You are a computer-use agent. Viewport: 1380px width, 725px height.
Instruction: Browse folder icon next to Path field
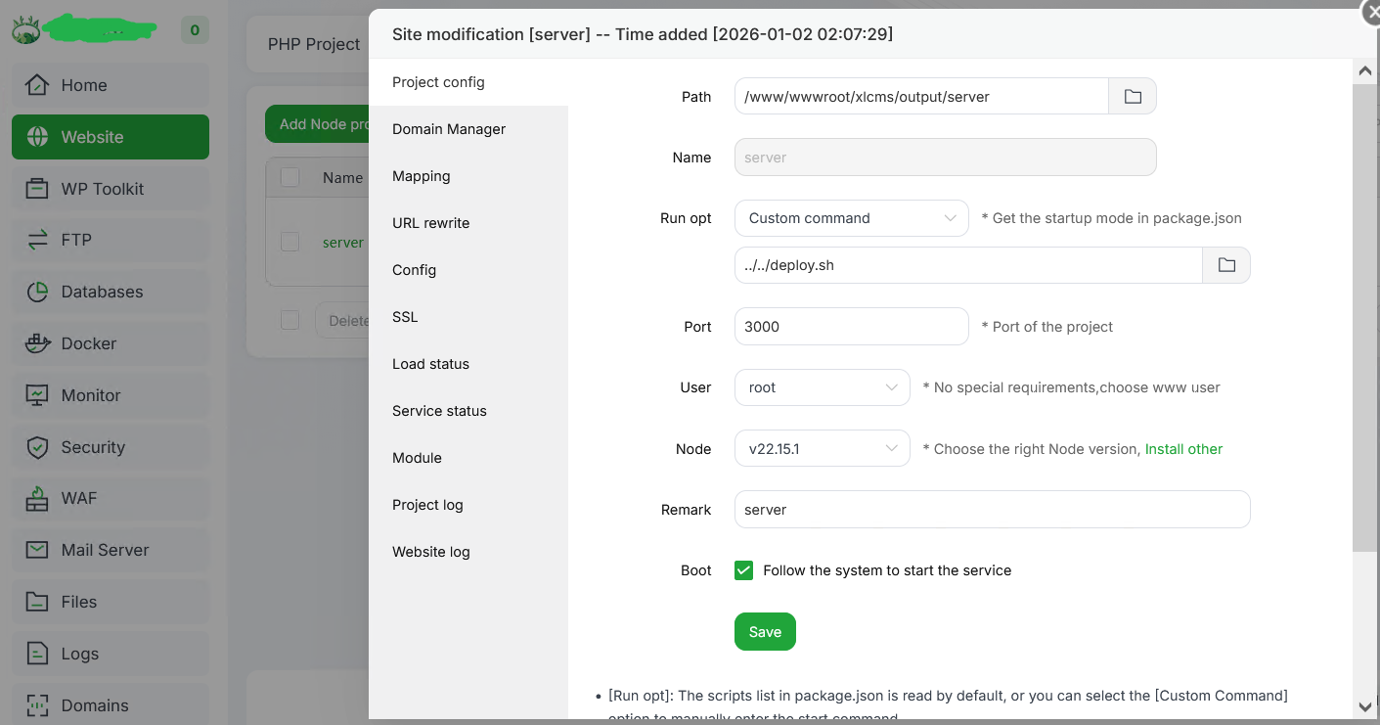pos(1133,97)
